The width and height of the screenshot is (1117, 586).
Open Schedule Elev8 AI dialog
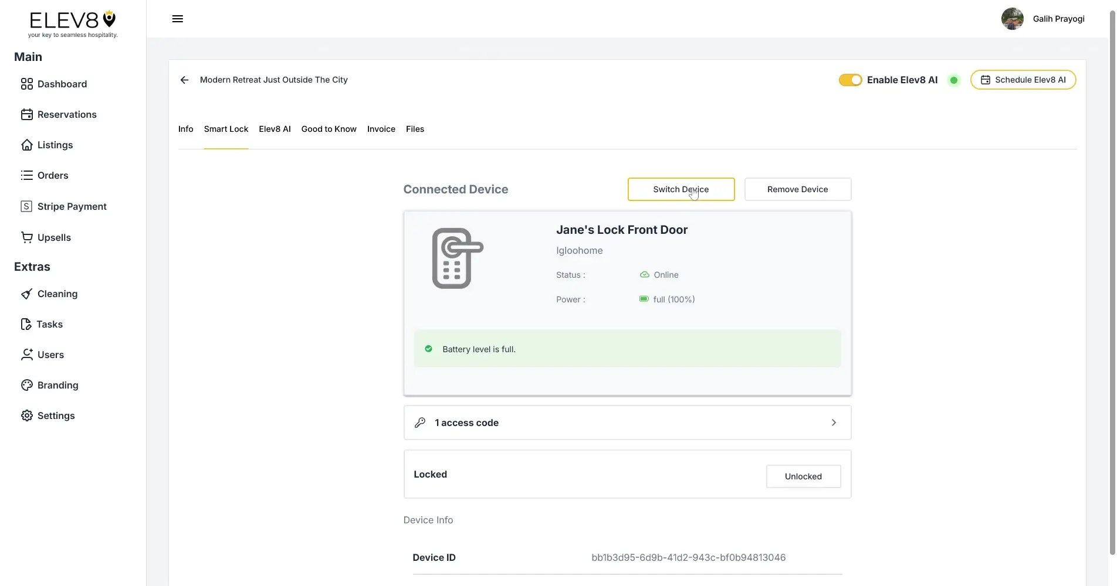(1023, 80)
